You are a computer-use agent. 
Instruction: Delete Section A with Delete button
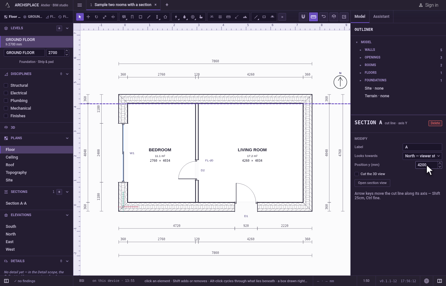pyautogui.click(x=435, y=123)
